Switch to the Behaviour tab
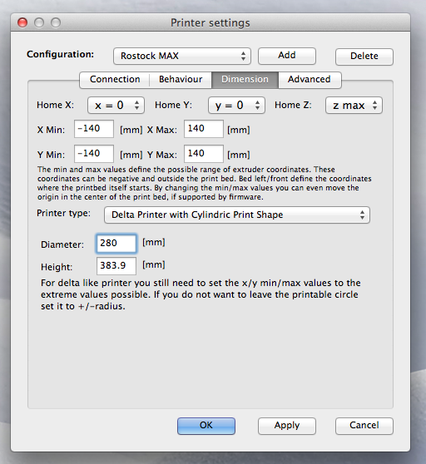426x464 pixels. pyautogui.click(x=181, y=80)
